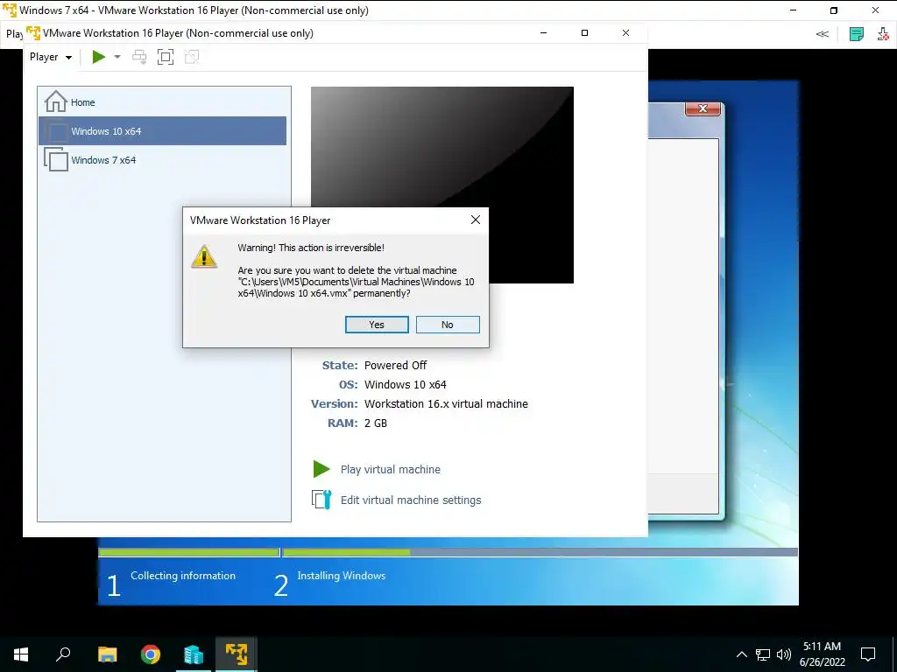Click the Unity mode toolbar icon
This screenshot has height=672, width=897.
[x=192, y=57]
